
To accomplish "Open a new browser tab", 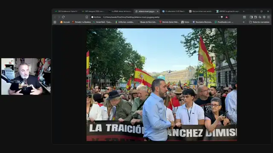I will 244,11.
